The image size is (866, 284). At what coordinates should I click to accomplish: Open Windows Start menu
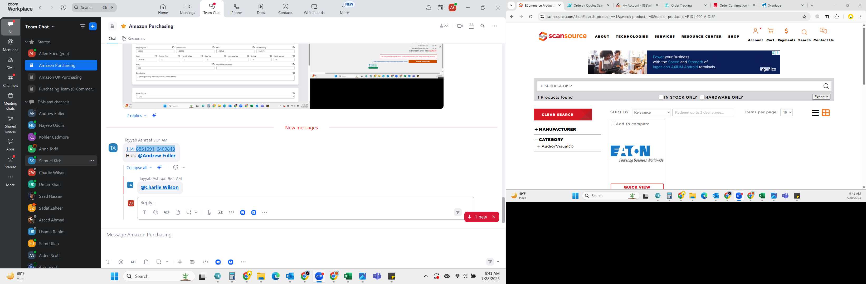tap(114, 276)
